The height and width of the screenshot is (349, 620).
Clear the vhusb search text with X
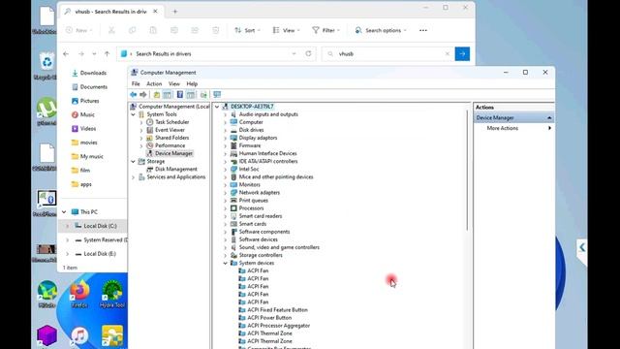click(448, 54)
